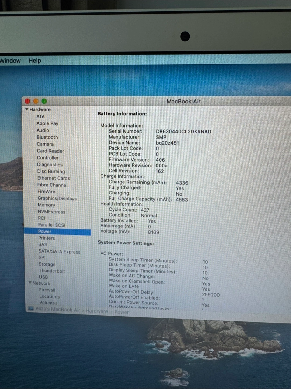Click the System Power Settings heading
Image resolution: width=291 pixels, height=389 pixels.
pyautogui.click(x=126, y=243)
